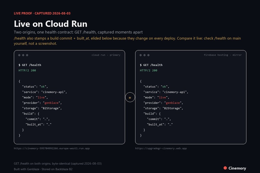Click the middle gray dot in firebase hosting mirror panel

pos(145,55)
